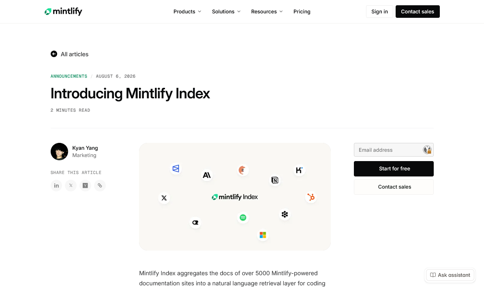Viewport: 484px width, 291px height.
Task: Click the Introducing Mintlify Index headline
Action: pyautogui.click(x=130, y=93)
